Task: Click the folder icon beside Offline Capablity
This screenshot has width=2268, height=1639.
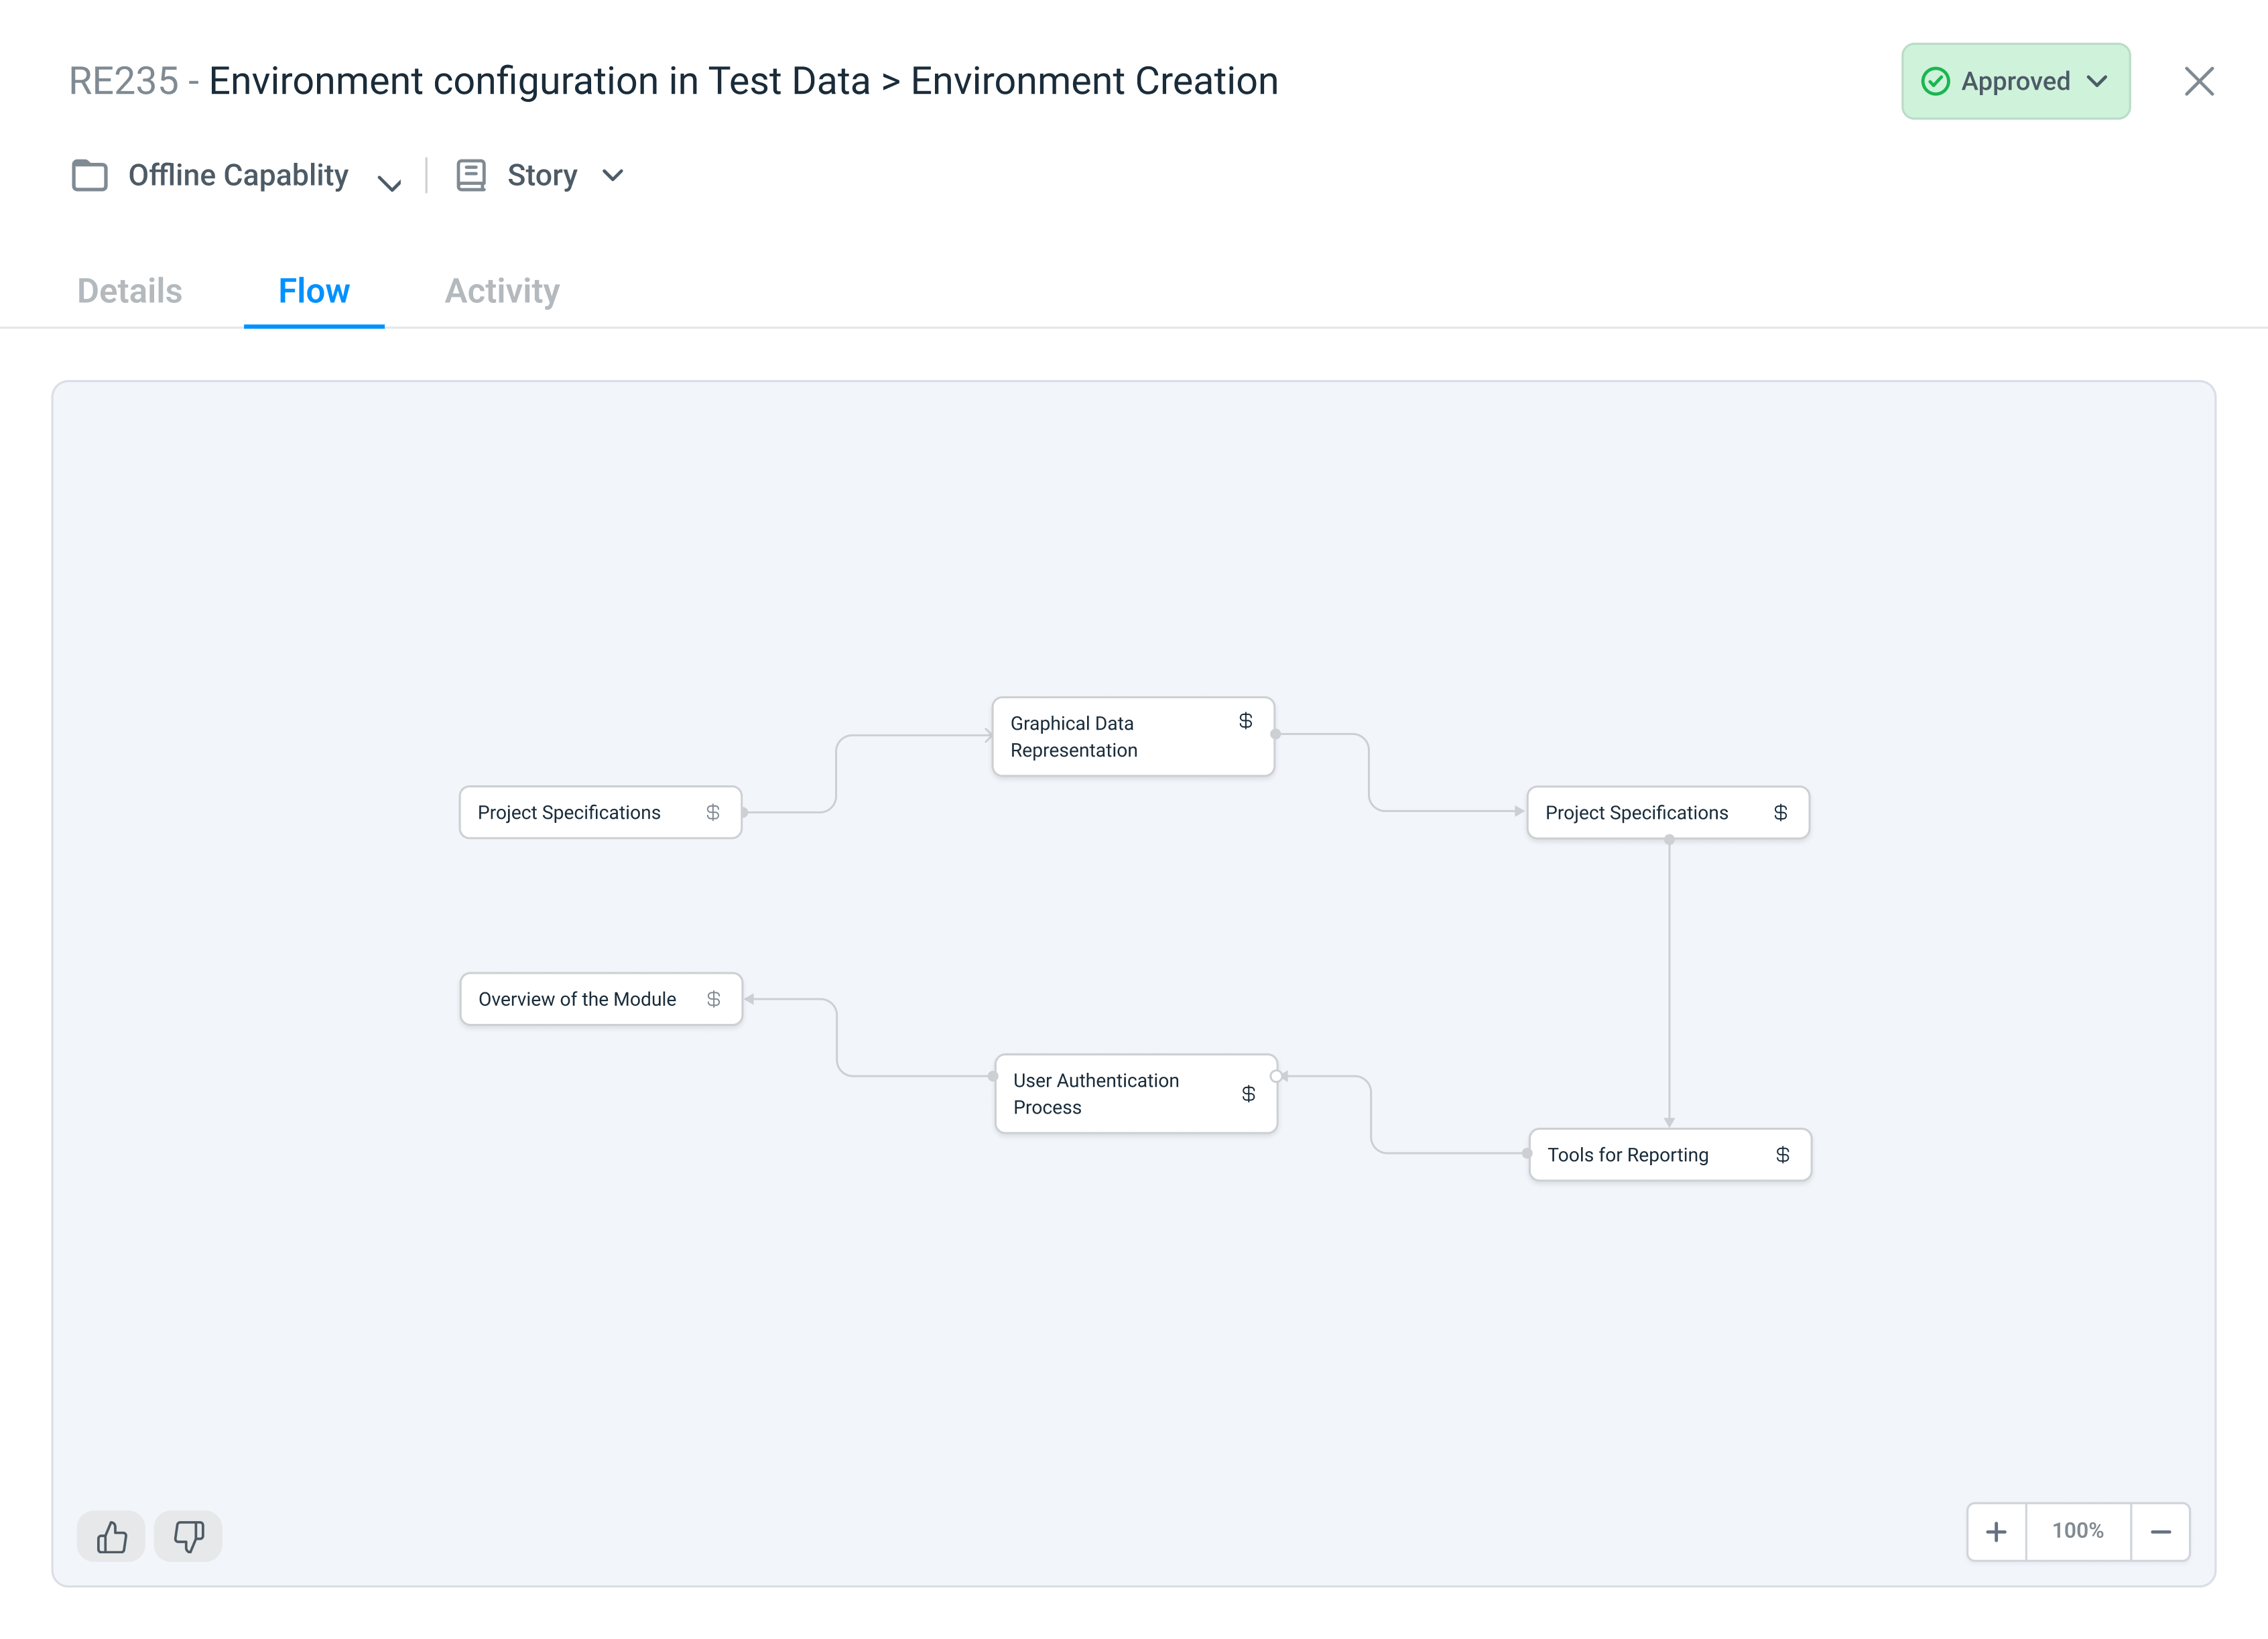Action: (x=90, y=175)
